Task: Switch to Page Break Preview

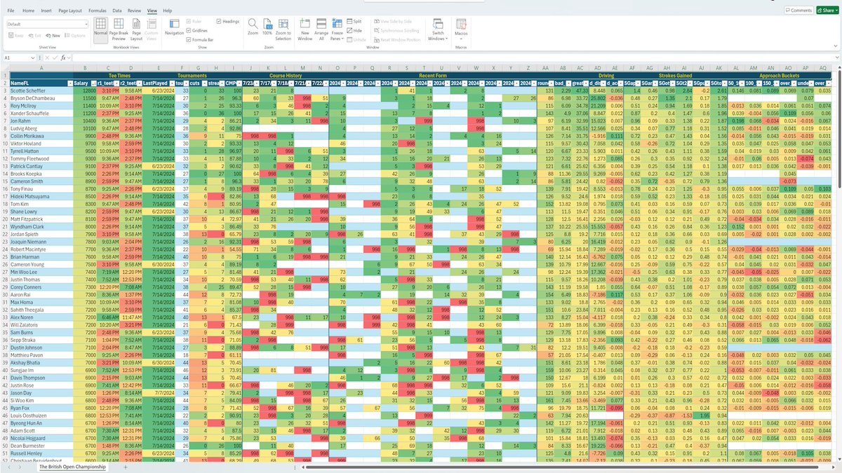Action: (119, 30)
